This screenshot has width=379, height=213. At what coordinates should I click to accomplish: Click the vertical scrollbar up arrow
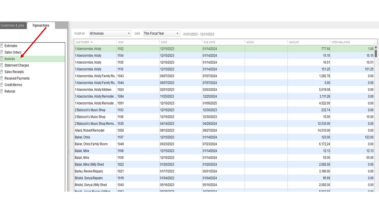pos(376,48)
